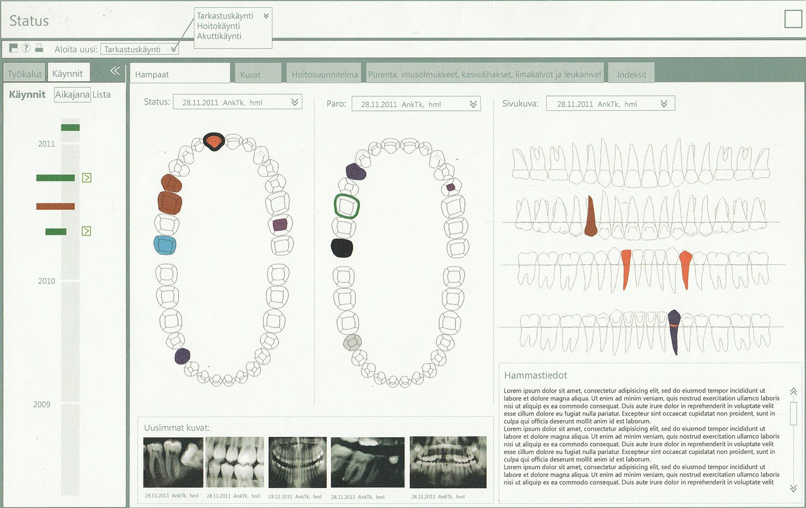Select the blue tooth in the Status chart
Viewport: 806px width, 508px height.
(x=165, y=245)
